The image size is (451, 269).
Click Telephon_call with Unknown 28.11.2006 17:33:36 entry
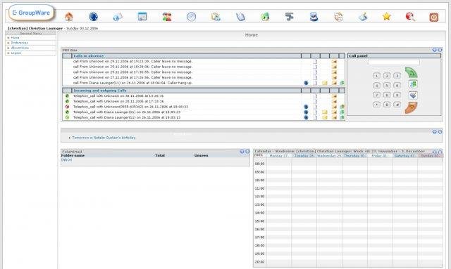(118, 102)
